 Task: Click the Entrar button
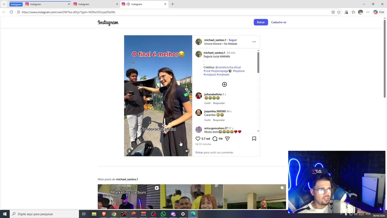click(261, 22)
